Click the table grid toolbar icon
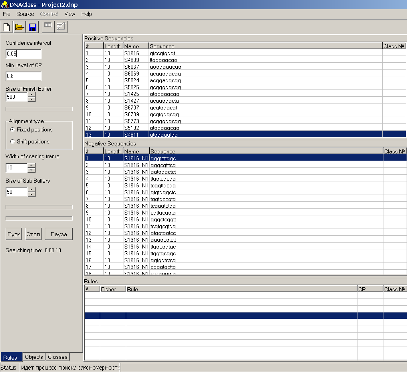Viewport: 407px width, 372px height. click(48, 26)
